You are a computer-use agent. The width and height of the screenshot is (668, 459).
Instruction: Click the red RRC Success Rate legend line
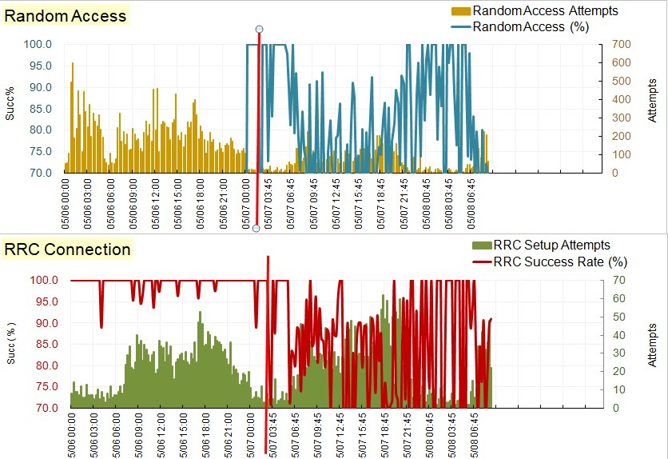click(x=483, y=261)
